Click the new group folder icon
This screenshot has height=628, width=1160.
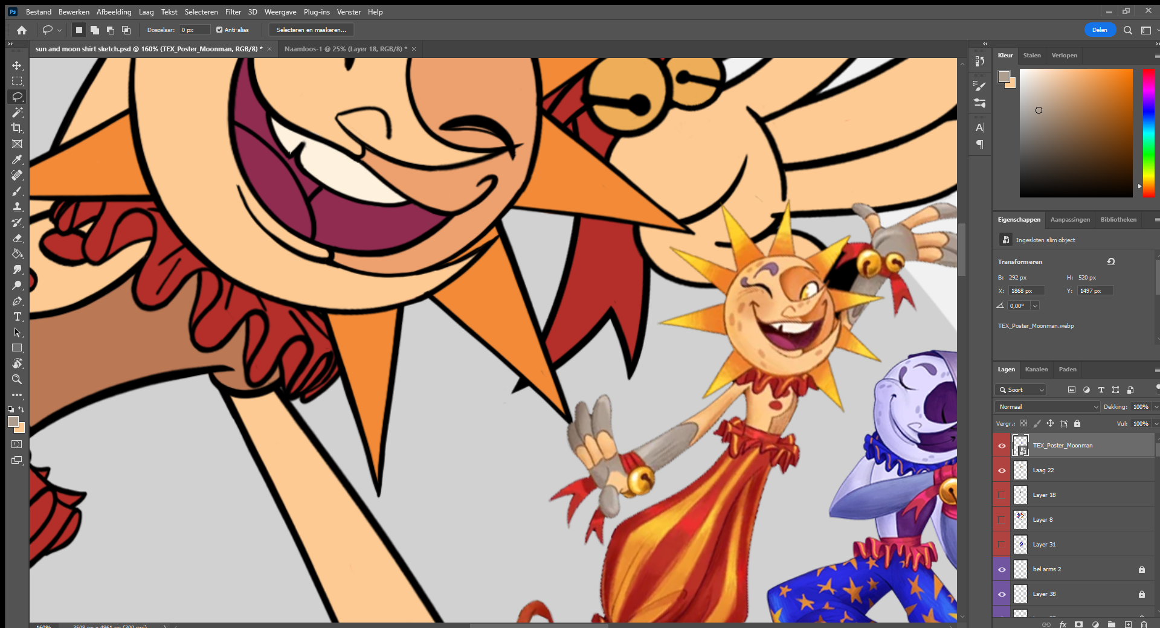point(1112,624)
